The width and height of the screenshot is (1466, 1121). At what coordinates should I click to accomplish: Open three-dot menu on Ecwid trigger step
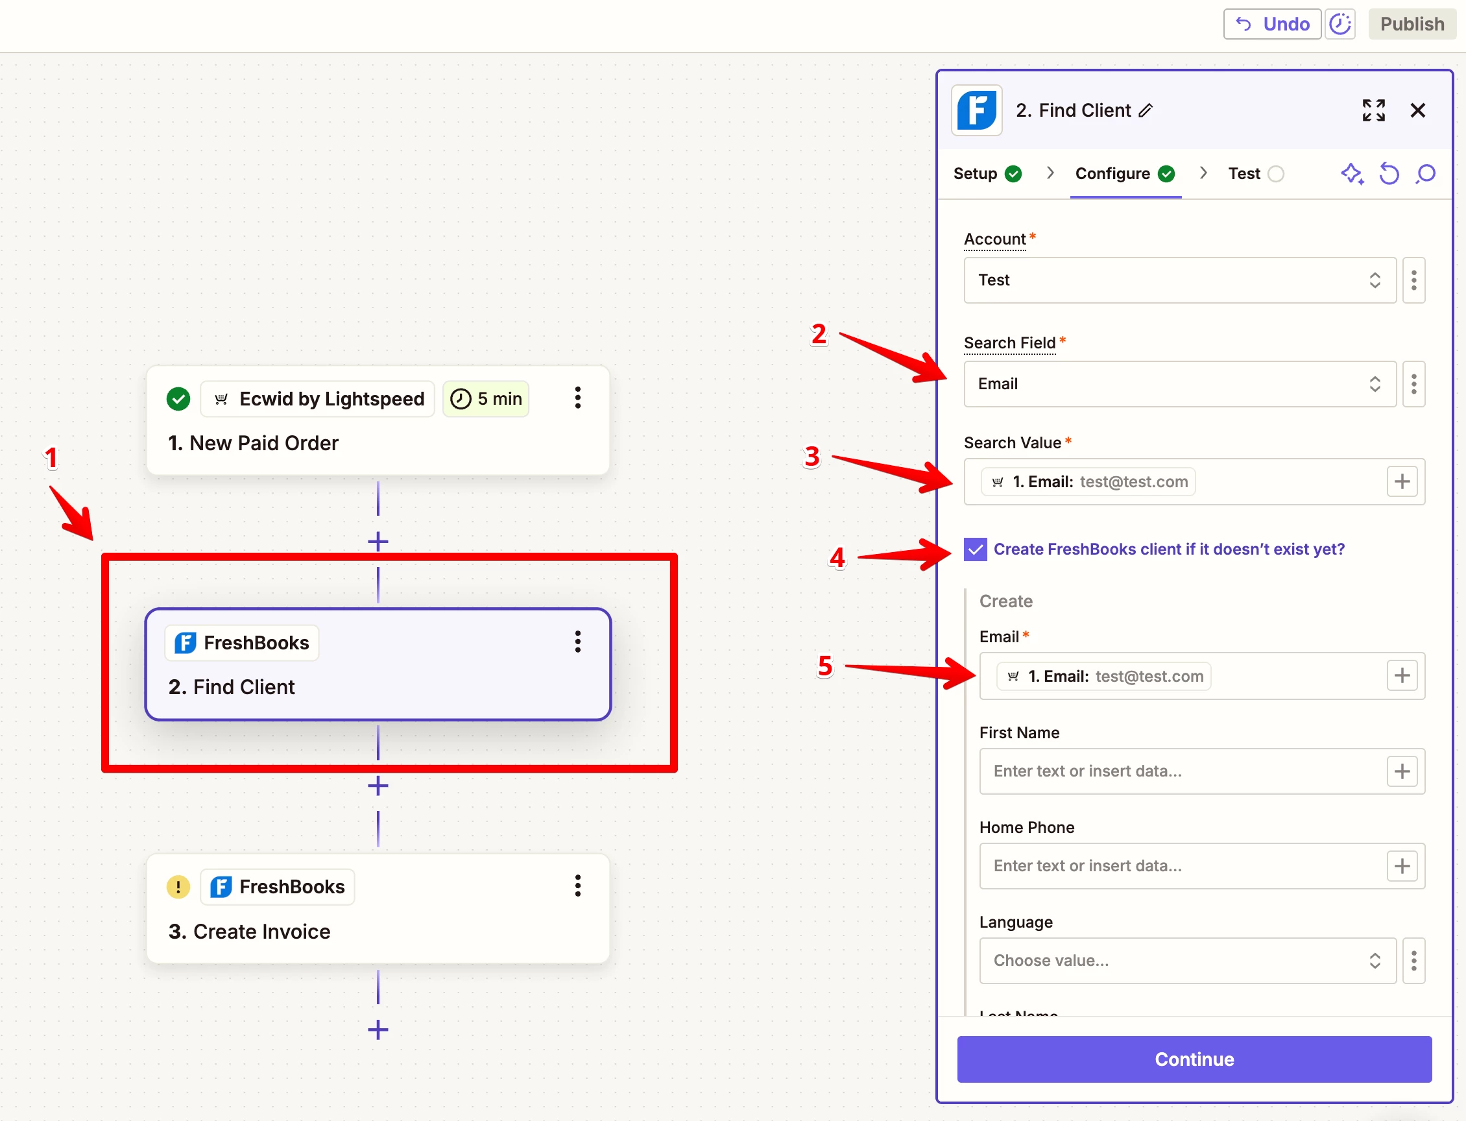coord(578,398)
